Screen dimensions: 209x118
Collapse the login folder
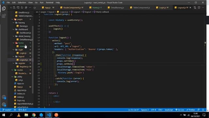pos(21,49)
